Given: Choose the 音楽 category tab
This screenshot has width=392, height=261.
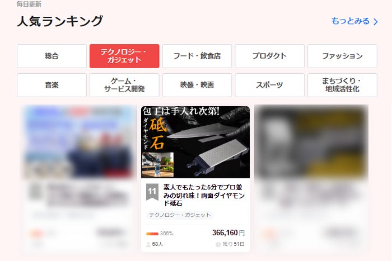Looking at the screenshot, I should pyautogui.click(x=52, y=85).
